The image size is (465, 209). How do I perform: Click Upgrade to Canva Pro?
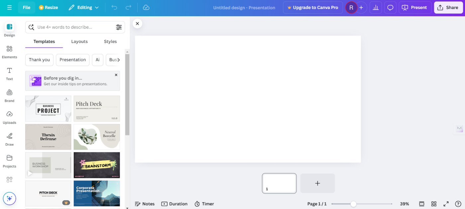313,8
